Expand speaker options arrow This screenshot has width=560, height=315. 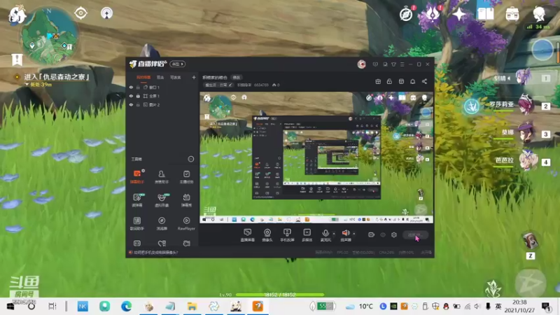354,234
